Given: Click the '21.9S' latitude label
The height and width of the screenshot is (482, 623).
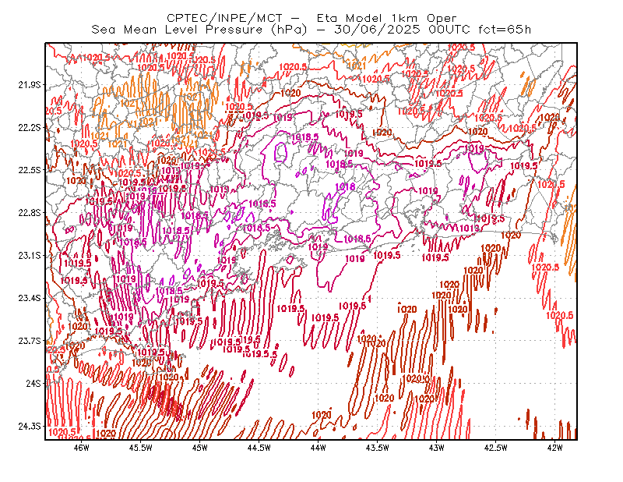Looking at the screenshot, I should tap(30, 84).
